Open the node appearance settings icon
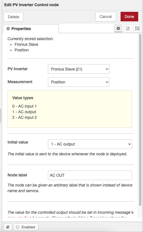 point(137,28)
